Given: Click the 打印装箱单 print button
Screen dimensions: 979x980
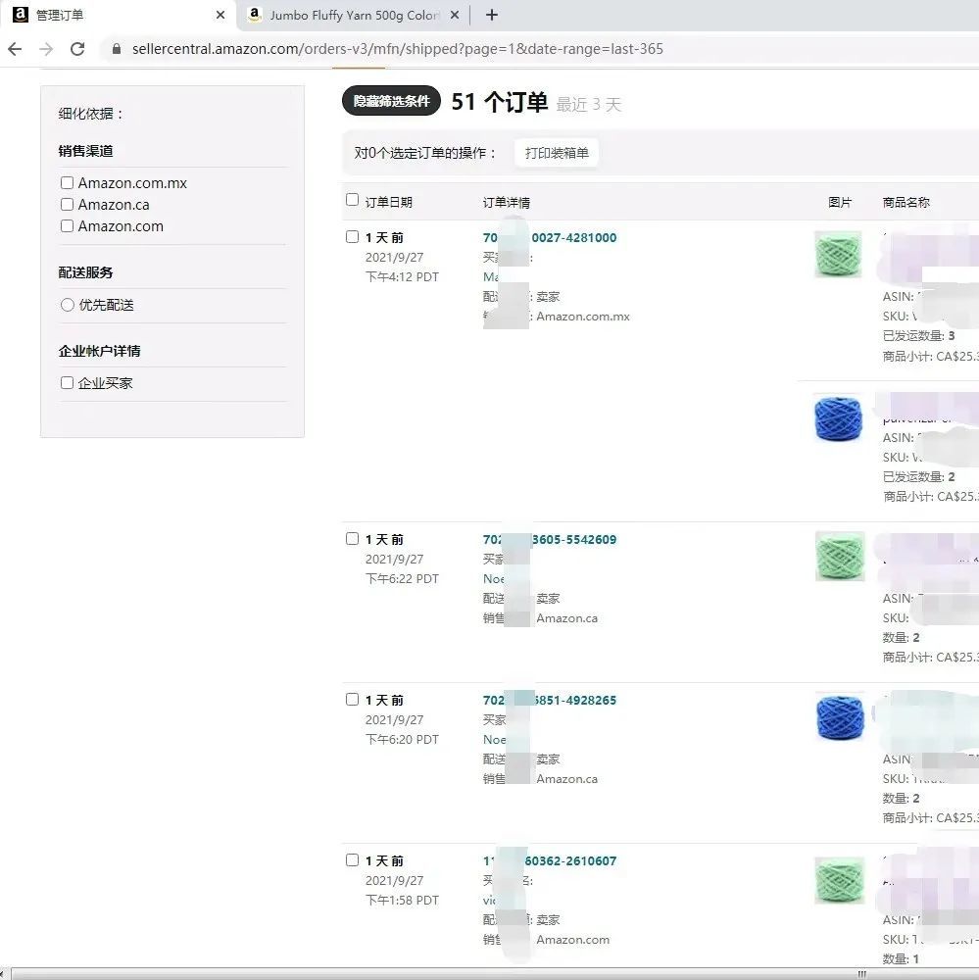Looking at the screenshot, I should tap(556, 153).
